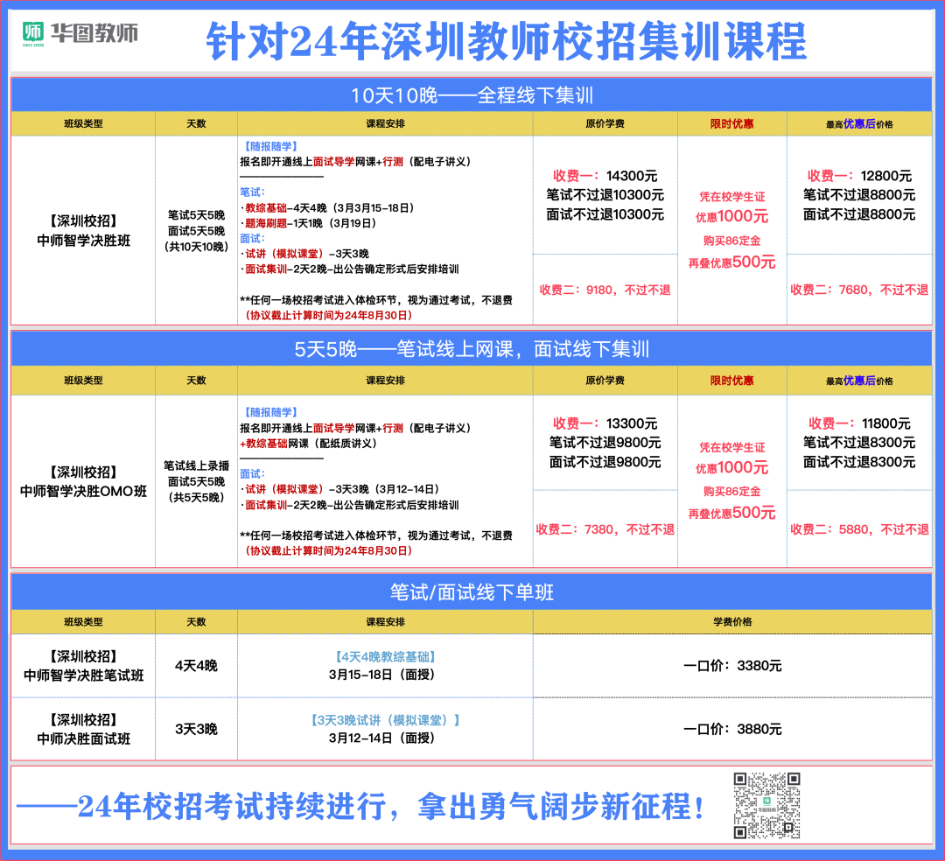The height and width of the screenshot is (861, 945).
Task: Click the price "一口价：3880元"
Action: (732, 729)
